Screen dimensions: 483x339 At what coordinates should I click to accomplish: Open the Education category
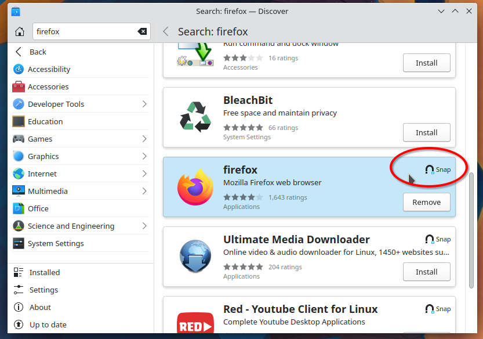(45, 121)
